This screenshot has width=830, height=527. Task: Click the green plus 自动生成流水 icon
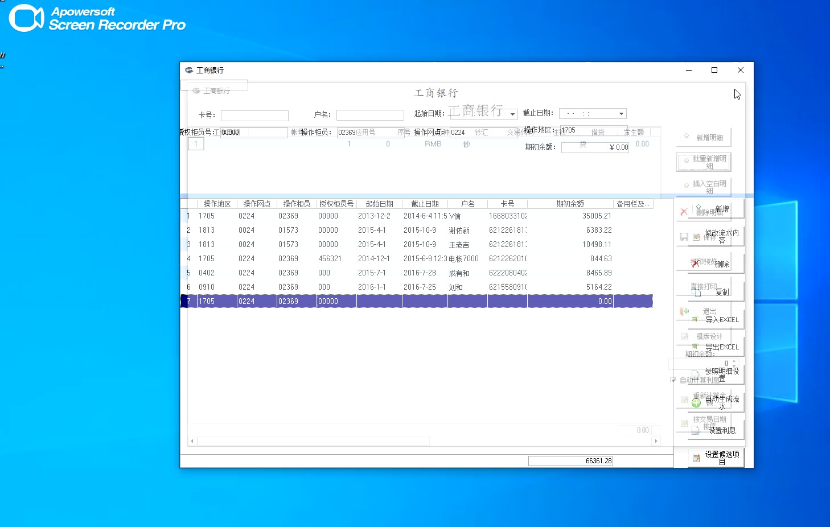point(696,403)
